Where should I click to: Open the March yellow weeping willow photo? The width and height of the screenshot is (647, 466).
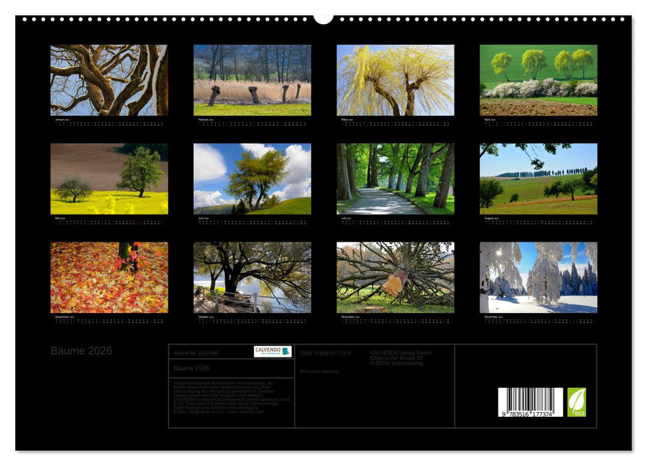(395, 81)
